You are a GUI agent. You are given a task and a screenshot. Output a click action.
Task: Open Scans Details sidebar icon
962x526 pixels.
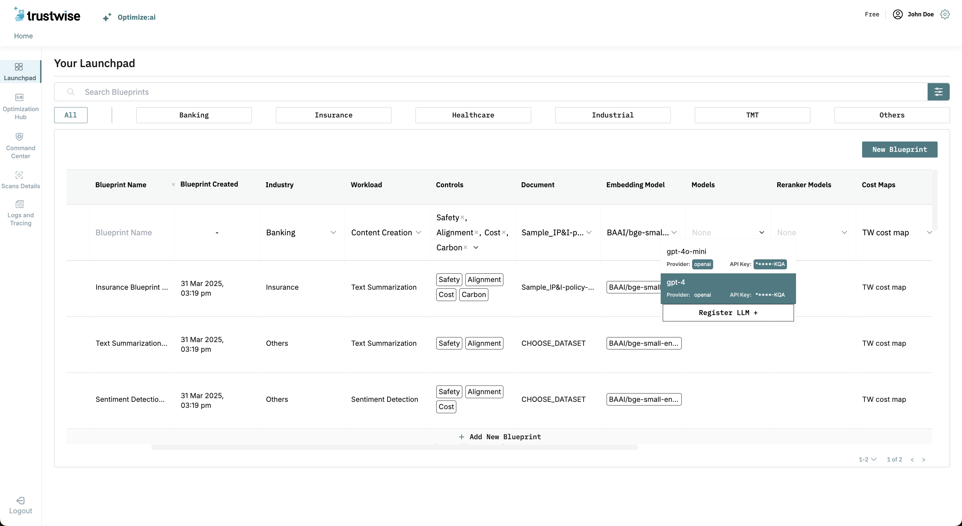pos(19,175)
